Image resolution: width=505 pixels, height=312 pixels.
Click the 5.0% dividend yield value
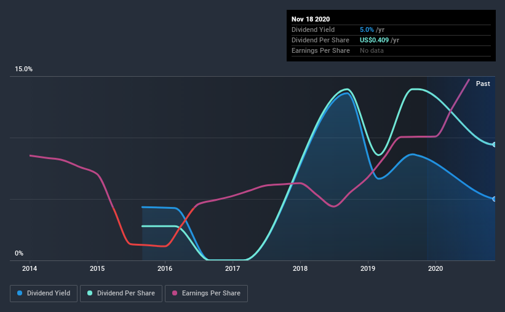367,29
